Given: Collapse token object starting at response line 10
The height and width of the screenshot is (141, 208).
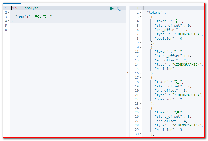Looking at the screenshot, I should coord(140,47).
